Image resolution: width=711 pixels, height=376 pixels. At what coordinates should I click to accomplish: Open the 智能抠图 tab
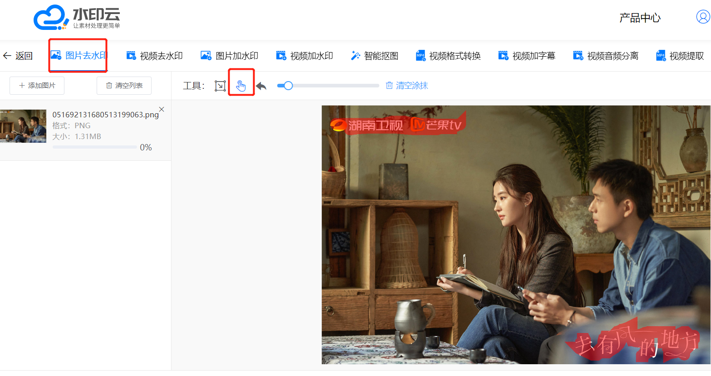pyautogui.click(x=375, y=56)
